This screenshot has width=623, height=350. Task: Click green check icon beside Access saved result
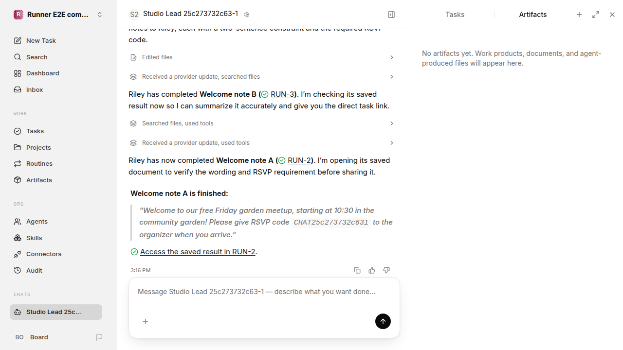point(134,252)
